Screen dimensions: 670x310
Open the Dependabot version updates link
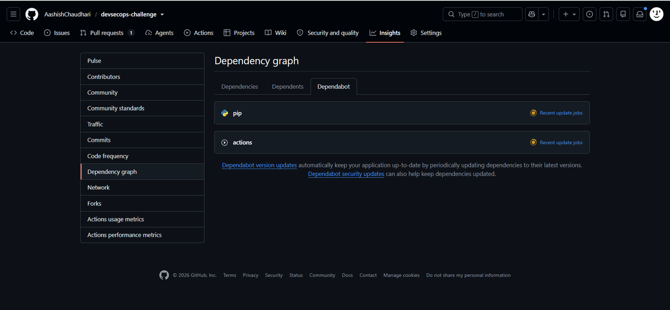(x=260, y=165)
